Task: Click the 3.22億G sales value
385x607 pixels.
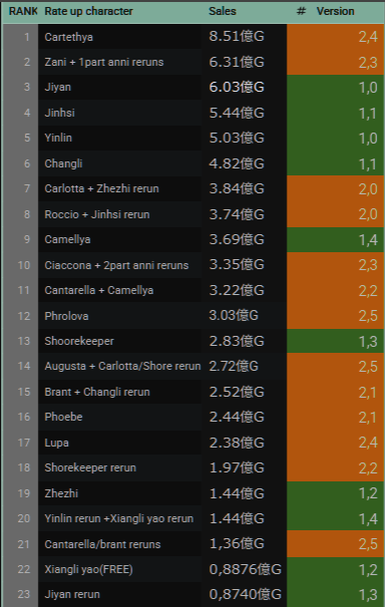Action: [236, 290]
